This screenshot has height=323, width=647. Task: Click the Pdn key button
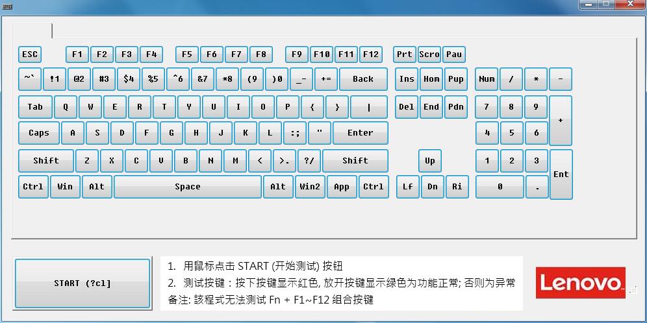click(456, 107)
